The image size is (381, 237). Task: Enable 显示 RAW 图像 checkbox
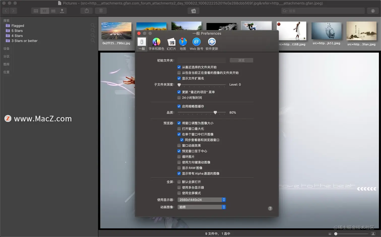pyautogui.click(x=179, y=168)
